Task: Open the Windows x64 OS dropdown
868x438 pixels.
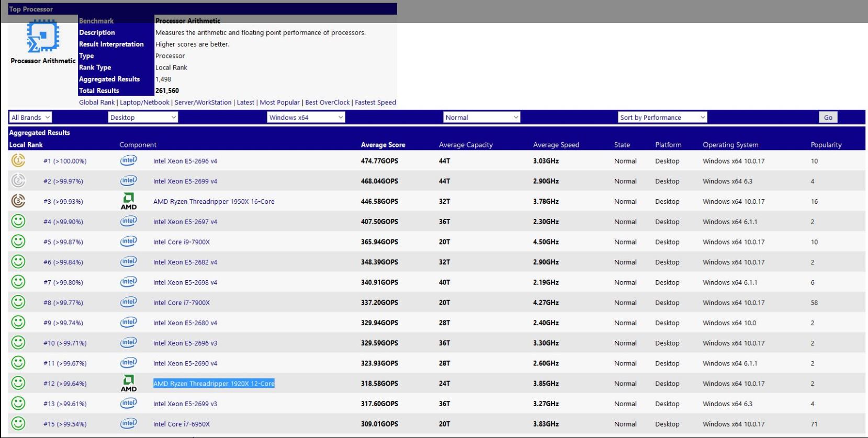Action: coord(306,118)
